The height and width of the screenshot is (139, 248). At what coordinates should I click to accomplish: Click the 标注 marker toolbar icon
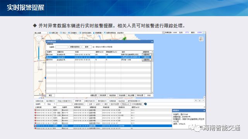pyautogui.click(x=61, y=33)
